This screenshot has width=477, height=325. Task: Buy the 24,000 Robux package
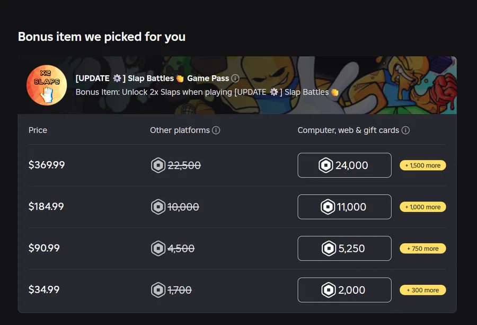(x=344, y=165)
